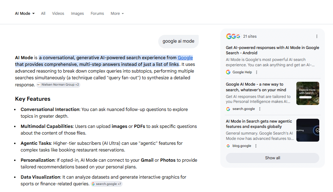Open options menu next to blog.google

[x=256, y=146]
